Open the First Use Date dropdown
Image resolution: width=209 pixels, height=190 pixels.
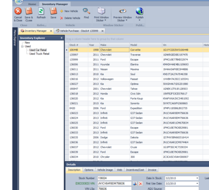[197, 183]
